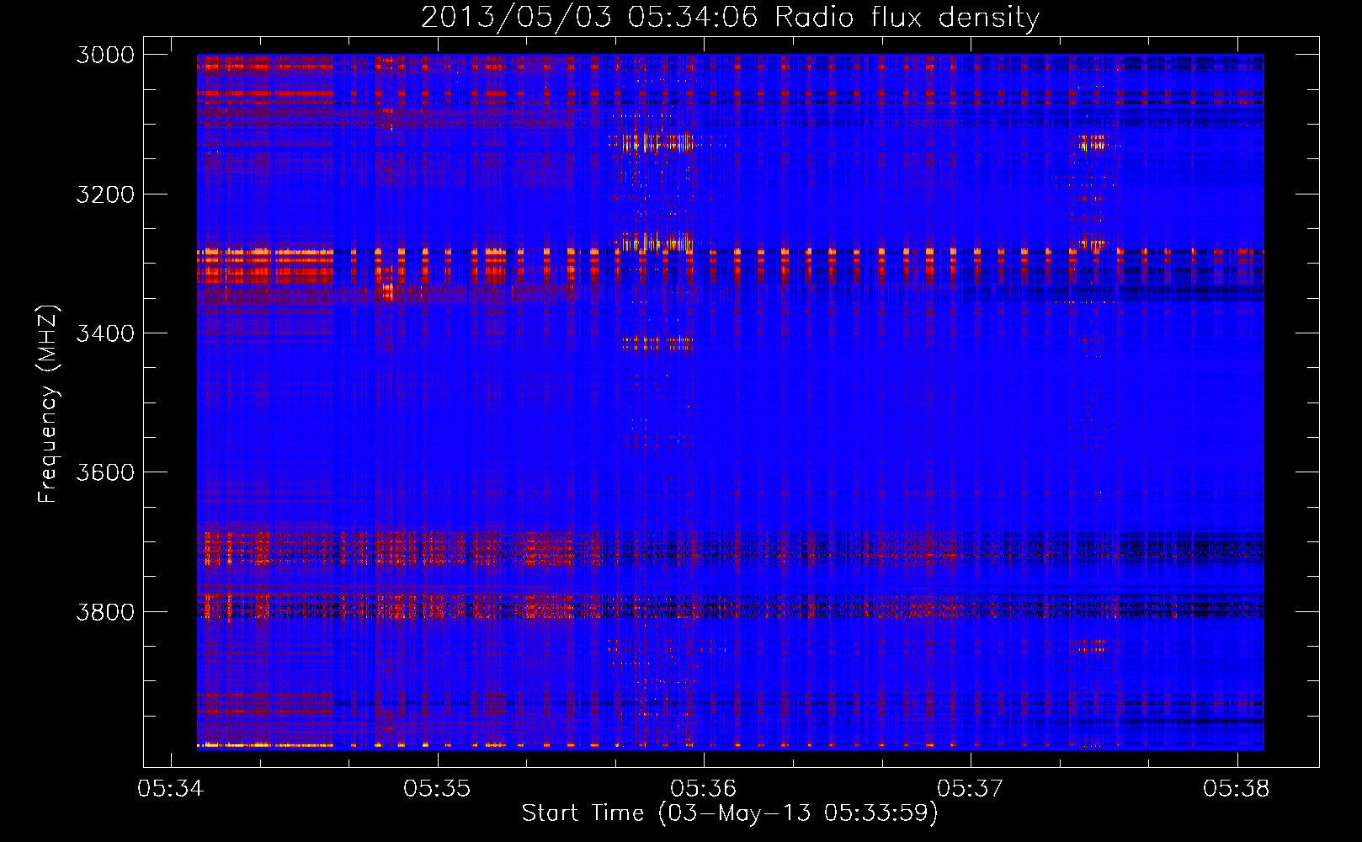Click the '3600' frequency axis label
The height and width of the screenshot is (842, 1362).
(x=105, y=472)
